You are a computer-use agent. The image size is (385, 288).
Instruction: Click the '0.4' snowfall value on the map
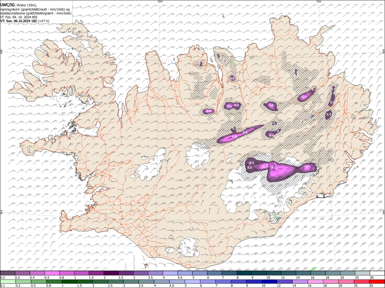(x=271, y=136)
